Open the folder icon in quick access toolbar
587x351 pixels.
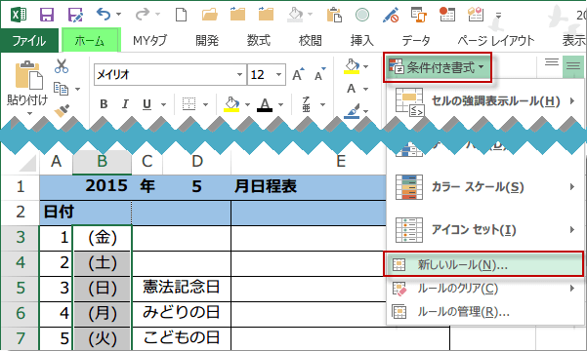(210, 15)
